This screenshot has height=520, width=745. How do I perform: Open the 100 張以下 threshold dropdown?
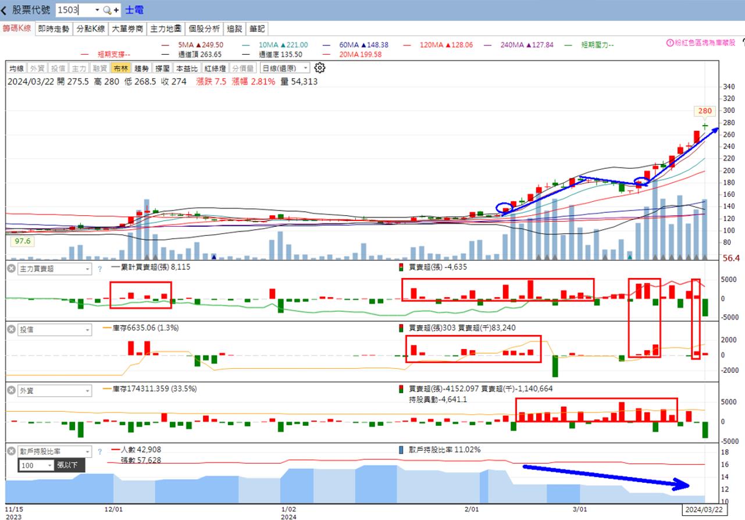pyautogui.click(x=35, y=465)
